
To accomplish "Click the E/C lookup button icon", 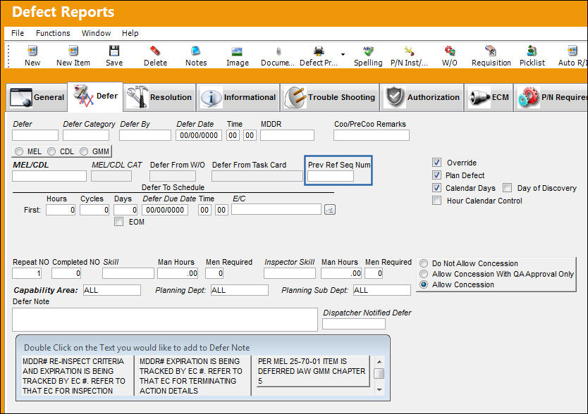I will pyautogui.click(x=330, y=210).
